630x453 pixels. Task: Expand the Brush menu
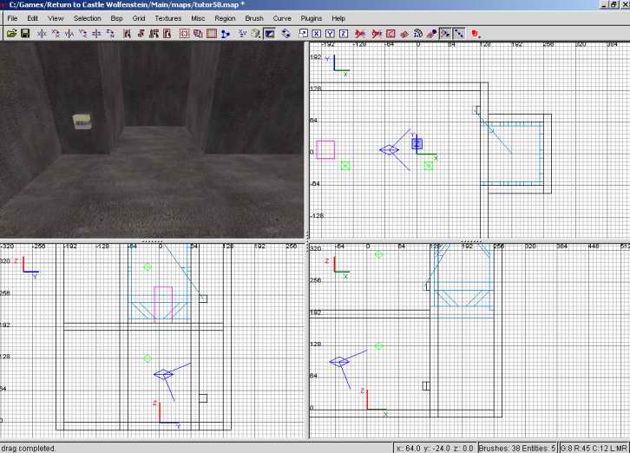click(254, 17)
